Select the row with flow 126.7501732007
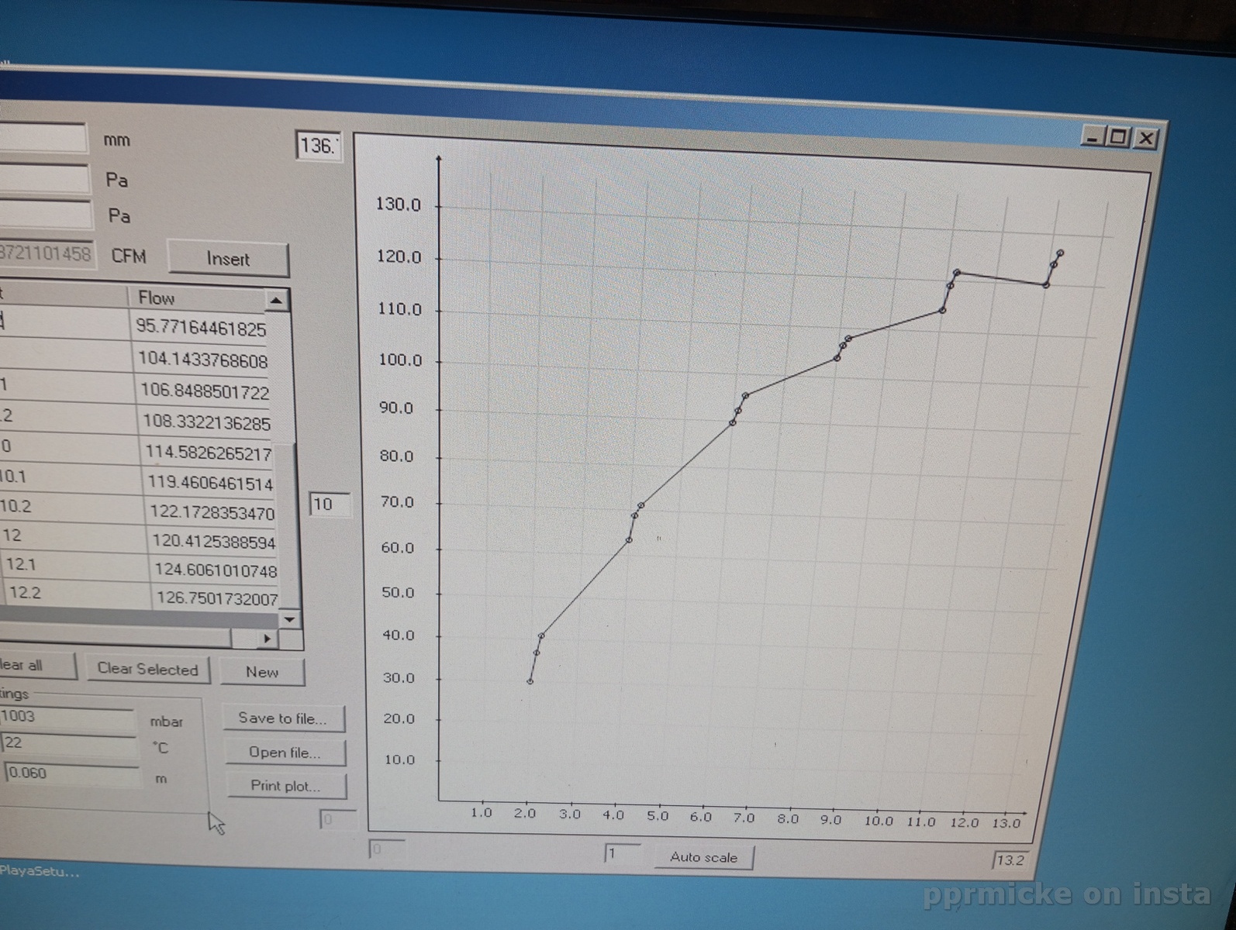1236x930 pixels. [216, 598]
